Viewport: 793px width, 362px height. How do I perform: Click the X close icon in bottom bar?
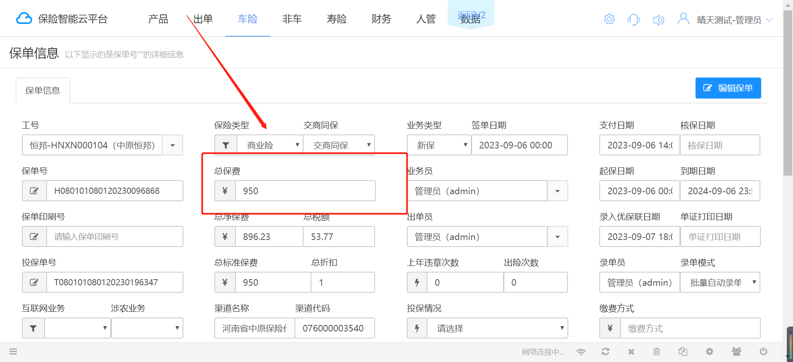(x=631, y=352)
